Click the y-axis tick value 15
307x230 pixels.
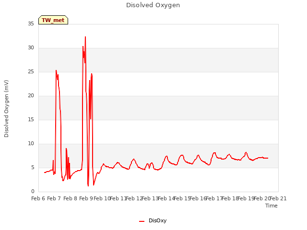click(x=31, y=120)
